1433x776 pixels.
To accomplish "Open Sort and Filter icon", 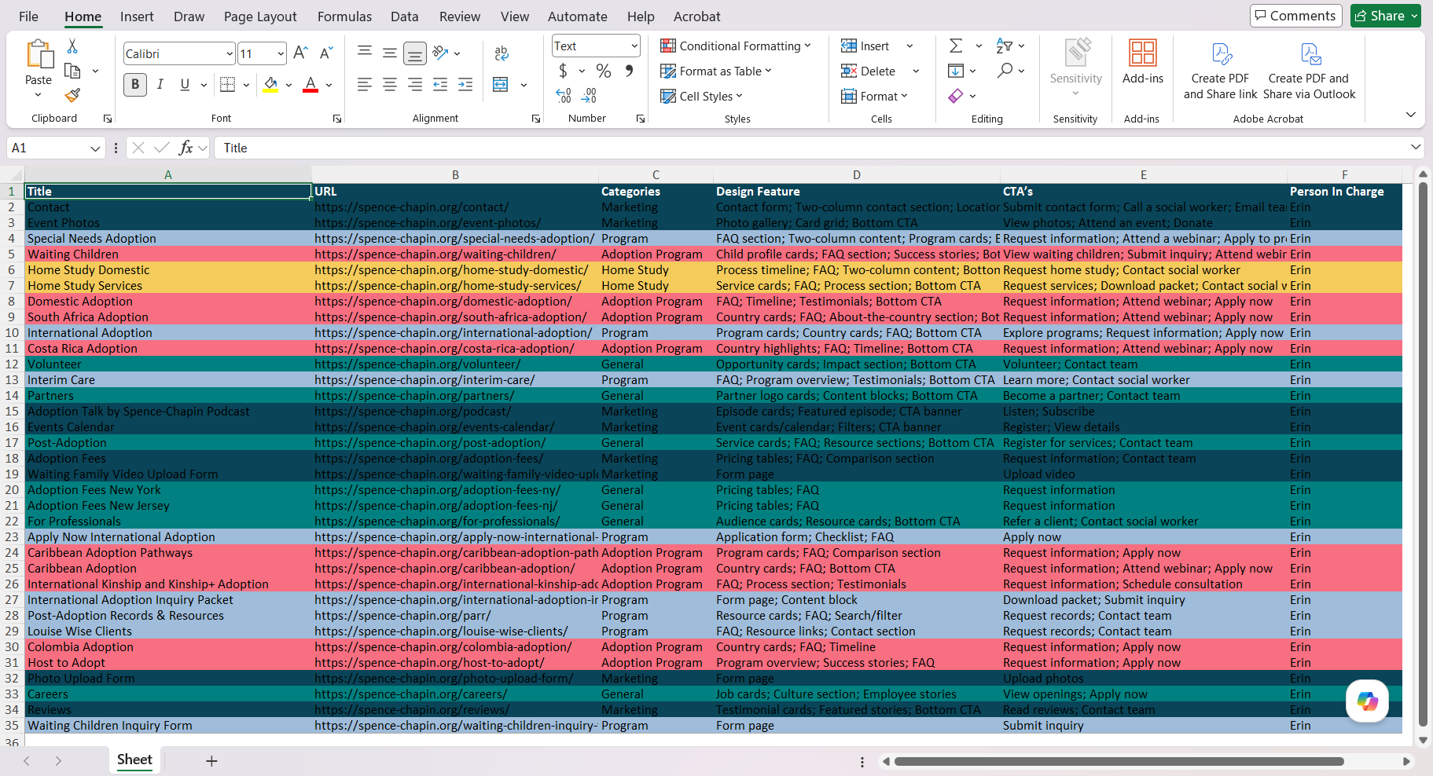I will coord(1005,46).
